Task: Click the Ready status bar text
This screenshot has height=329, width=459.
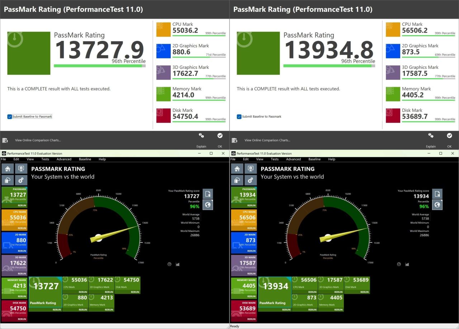Action: coord(235,326)
